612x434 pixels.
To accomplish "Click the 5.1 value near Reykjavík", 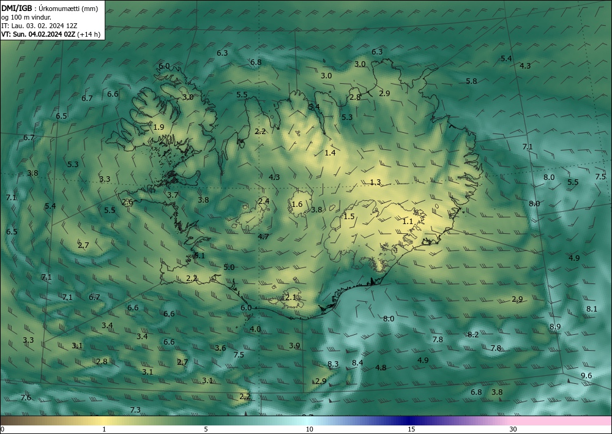I will [200, 256].
